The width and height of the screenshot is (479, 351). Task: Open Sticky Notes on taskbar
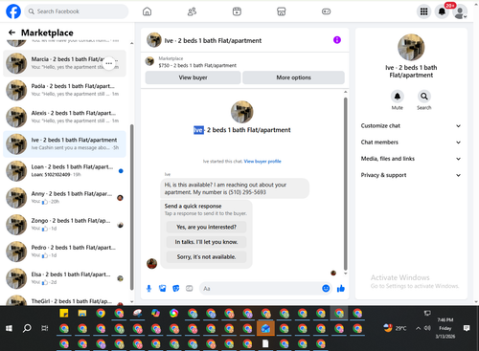coord(64,314)
